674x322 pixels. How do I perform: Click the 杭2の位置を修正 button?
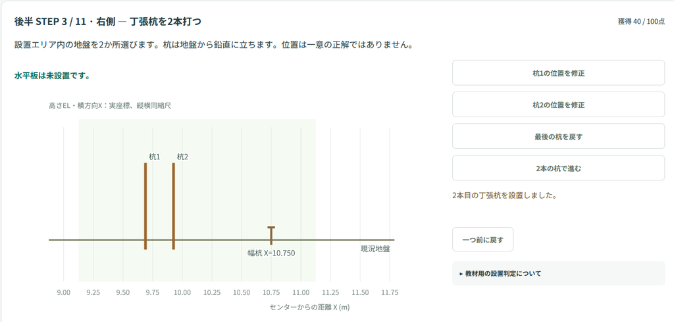click(x=558, y=105)
